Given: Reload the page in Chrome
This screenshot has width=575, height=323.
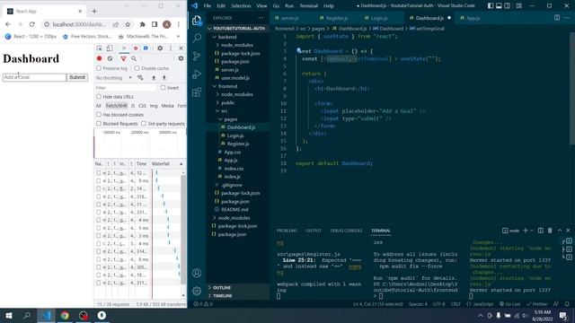Looking at the screenshot, I should pyautogui.click(x=32, y=24).
